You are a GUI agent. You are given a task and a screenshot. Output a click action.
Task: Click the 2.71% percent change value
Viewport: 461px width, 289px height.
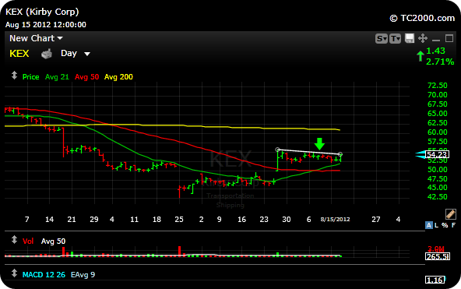(x=440, y=62)
